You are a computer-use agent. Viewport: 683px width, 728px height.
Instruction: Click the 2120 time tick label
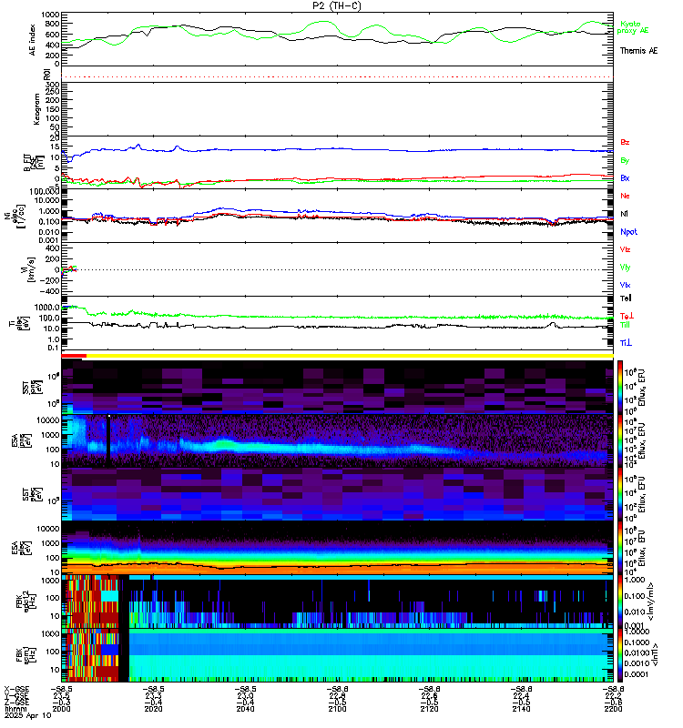tap(429, 709)
